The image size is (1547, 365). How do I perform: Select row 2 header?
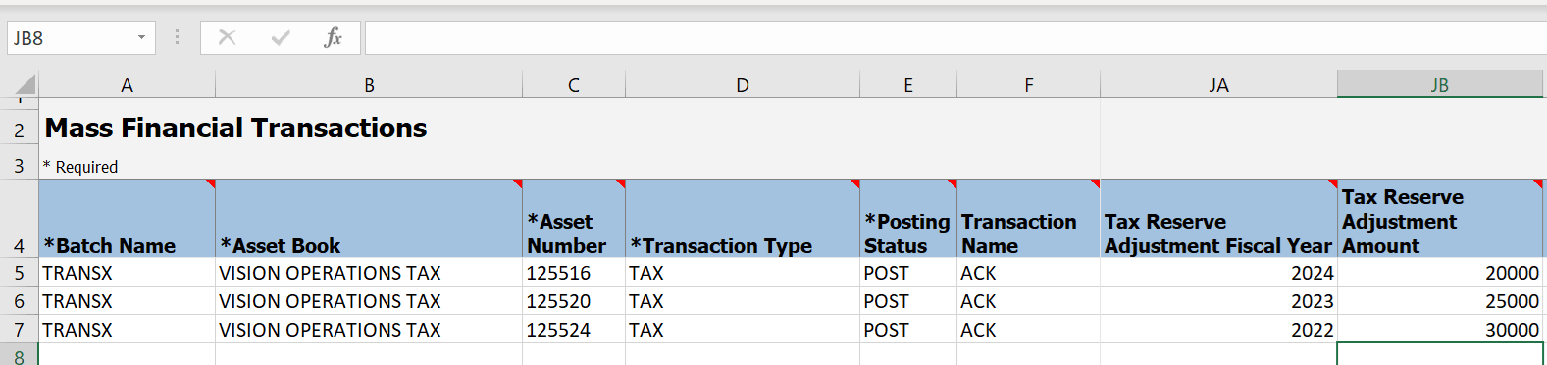(19, 129)
